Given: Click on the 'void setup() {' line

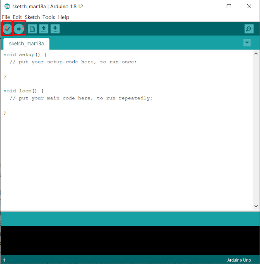Looking at the screenshot, I should [25, 55].
